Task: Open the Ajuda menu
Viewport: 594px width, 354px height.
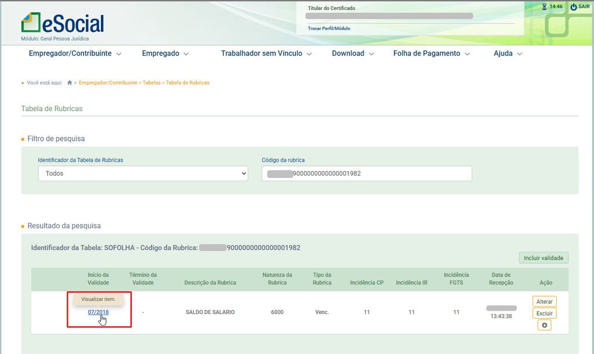Action: 508,53
